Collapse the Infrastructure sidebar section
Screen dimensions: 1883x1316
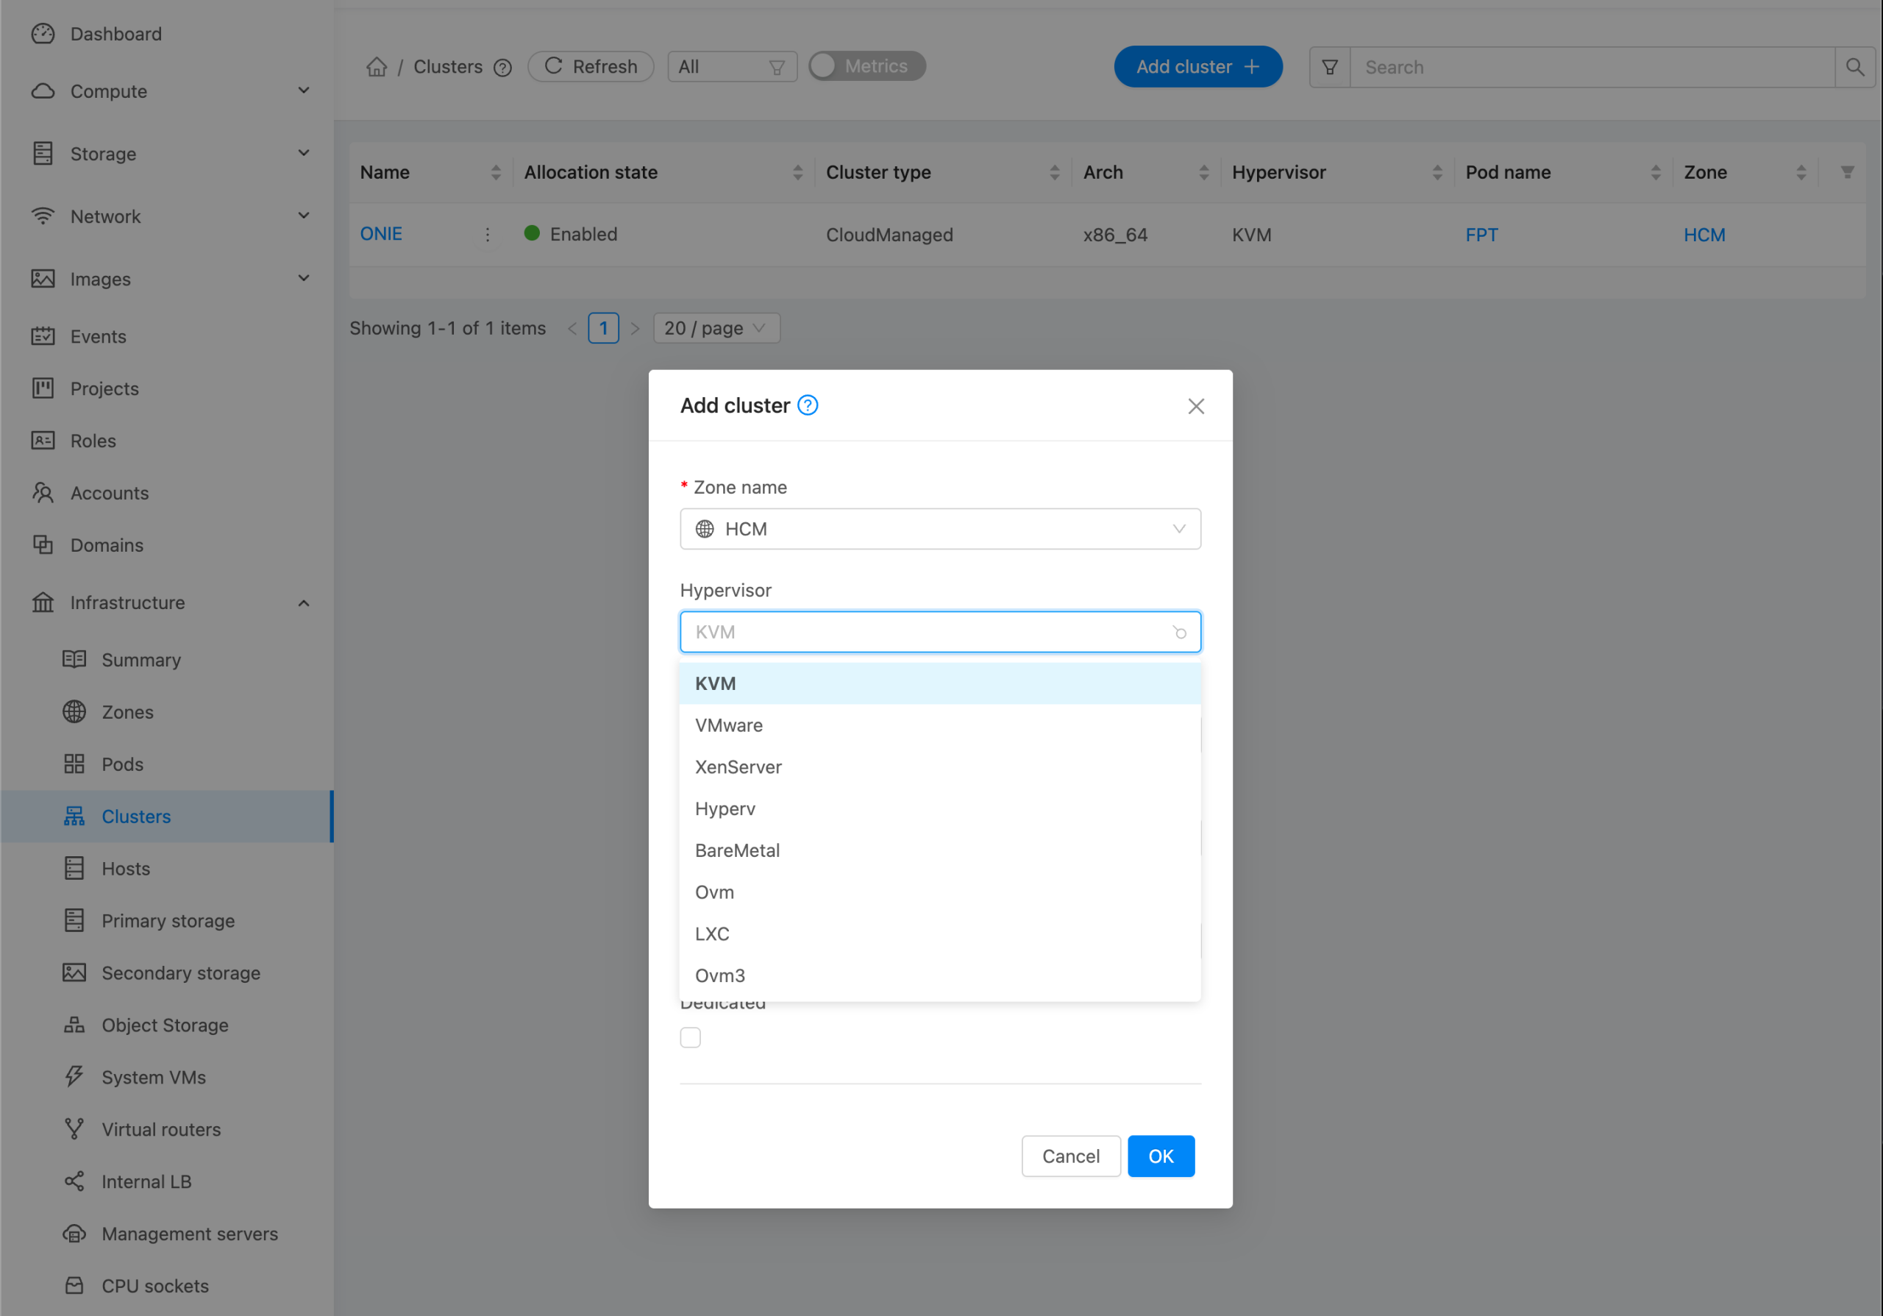(x=304, y=602)
